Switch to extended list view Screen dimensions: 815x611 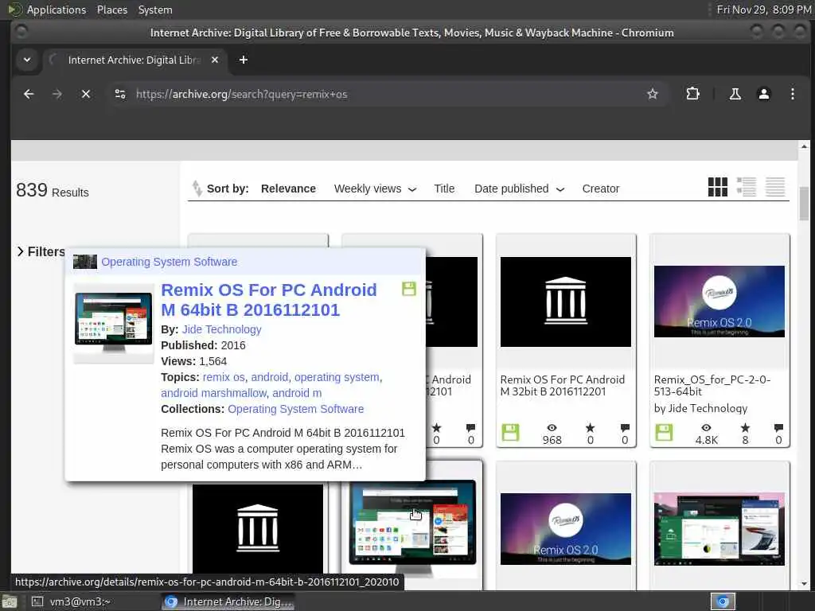(747, 187)
